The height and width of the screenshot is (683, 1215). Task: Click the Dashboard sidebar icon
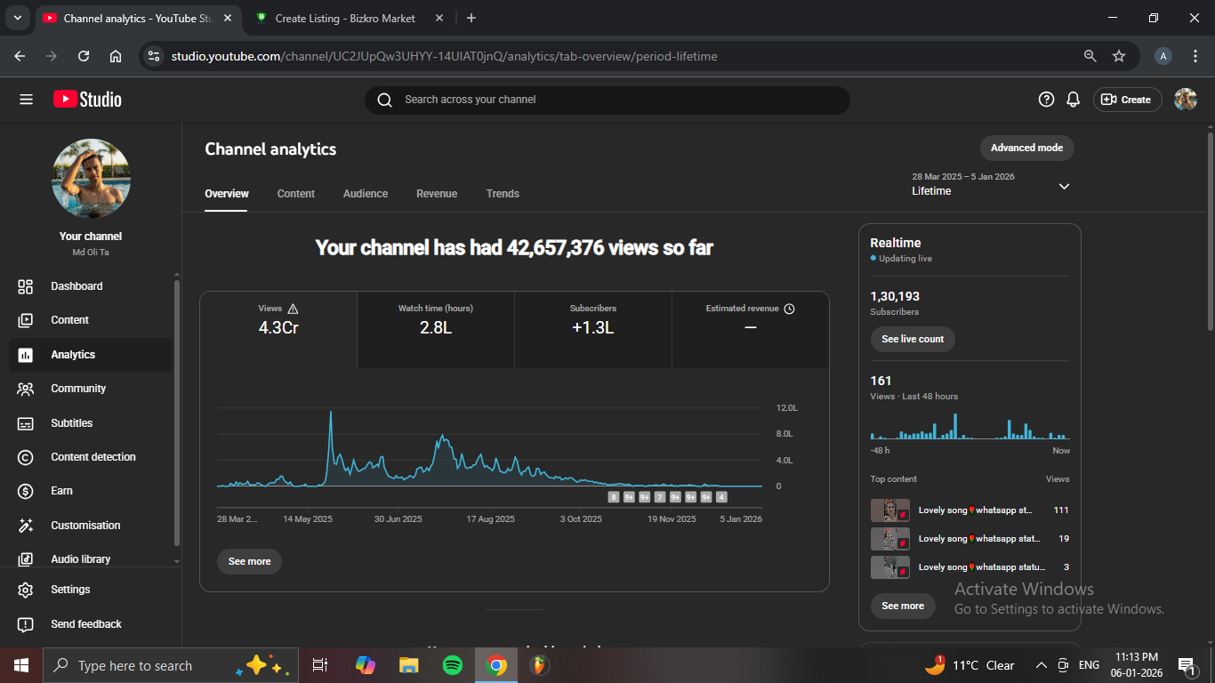26,286
